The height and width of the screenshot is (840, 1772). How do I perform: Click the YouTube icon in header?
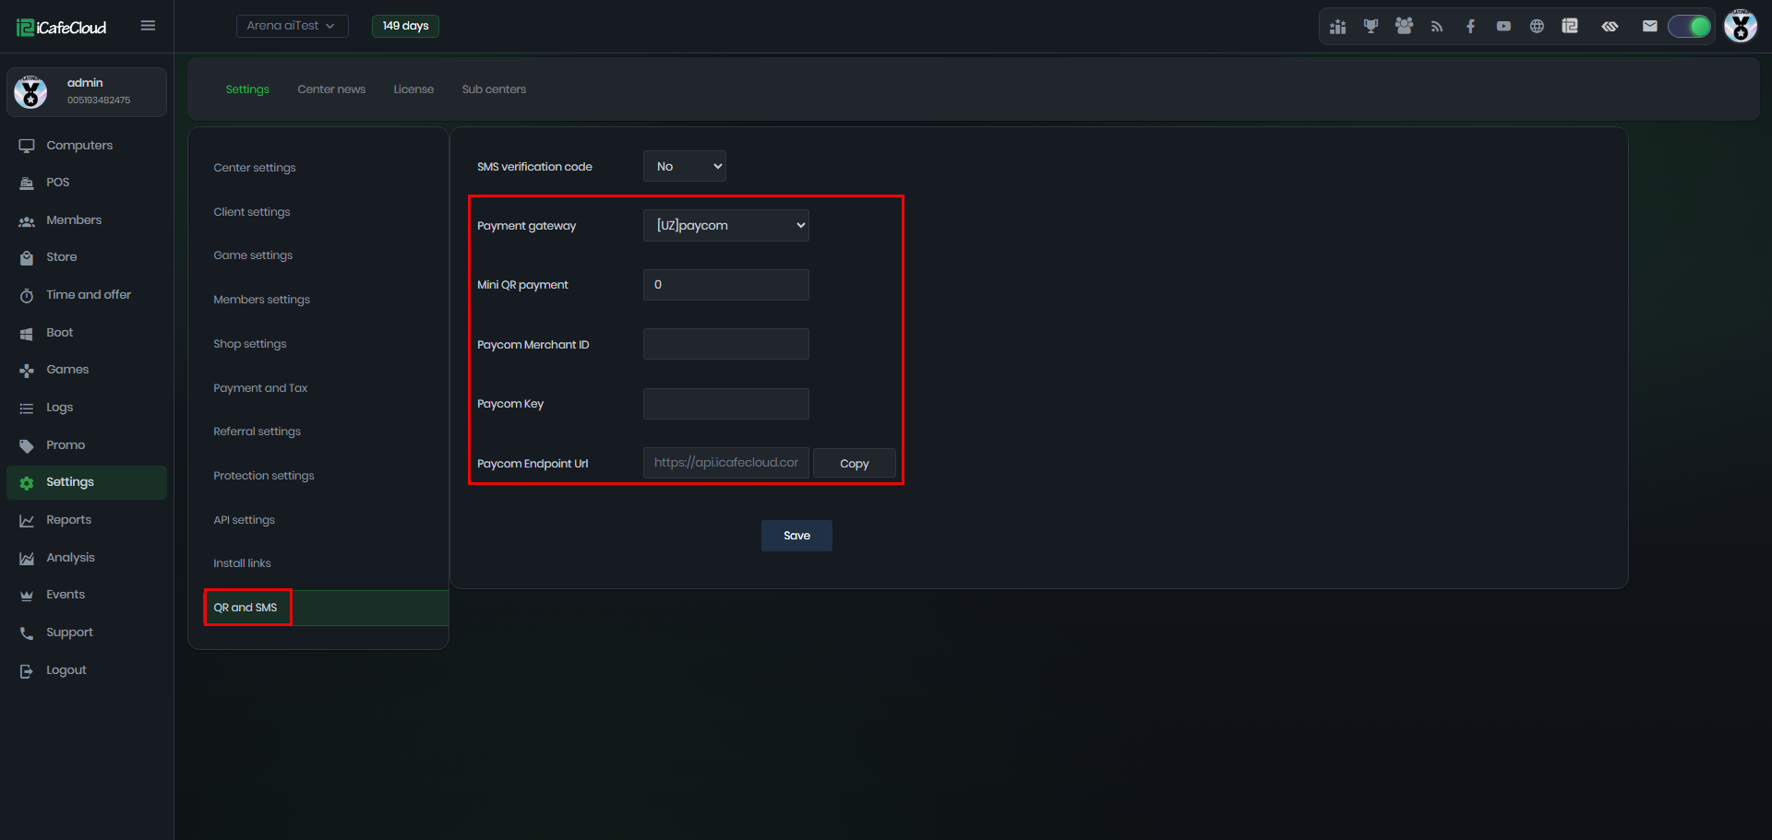[1503, 26]
